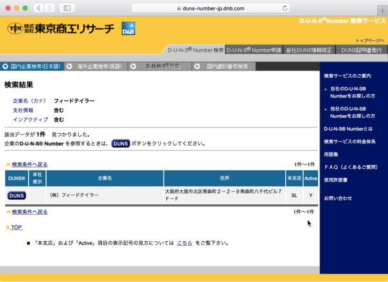Screen dimensions: 388x282
Task: Click the Y value in Active column
Action: [x=310, y=195]
